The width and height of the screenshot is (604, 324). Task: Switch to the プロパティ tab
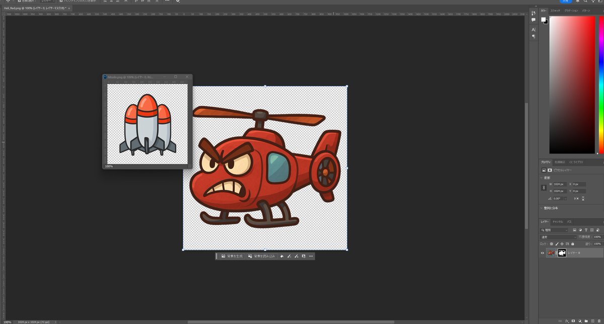546,162
